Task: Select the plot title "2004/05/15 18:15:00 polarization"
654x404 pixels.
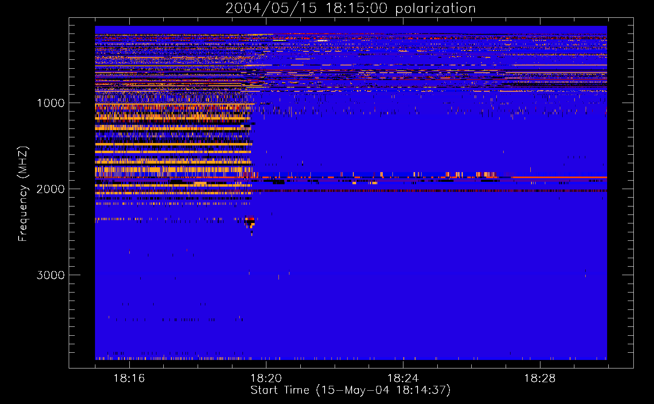Action: [x=350, y=8]
